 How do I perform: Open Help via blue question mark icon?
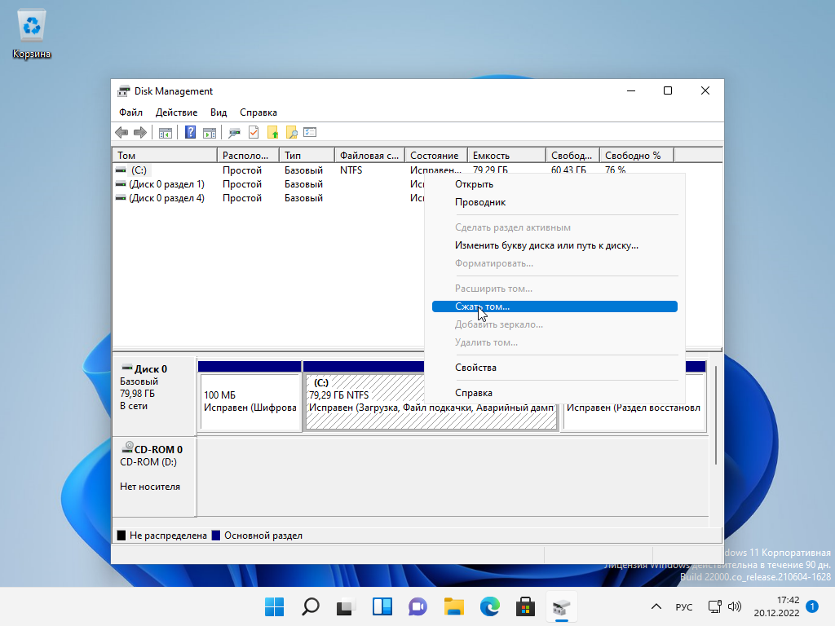click(x=190, y=133)
